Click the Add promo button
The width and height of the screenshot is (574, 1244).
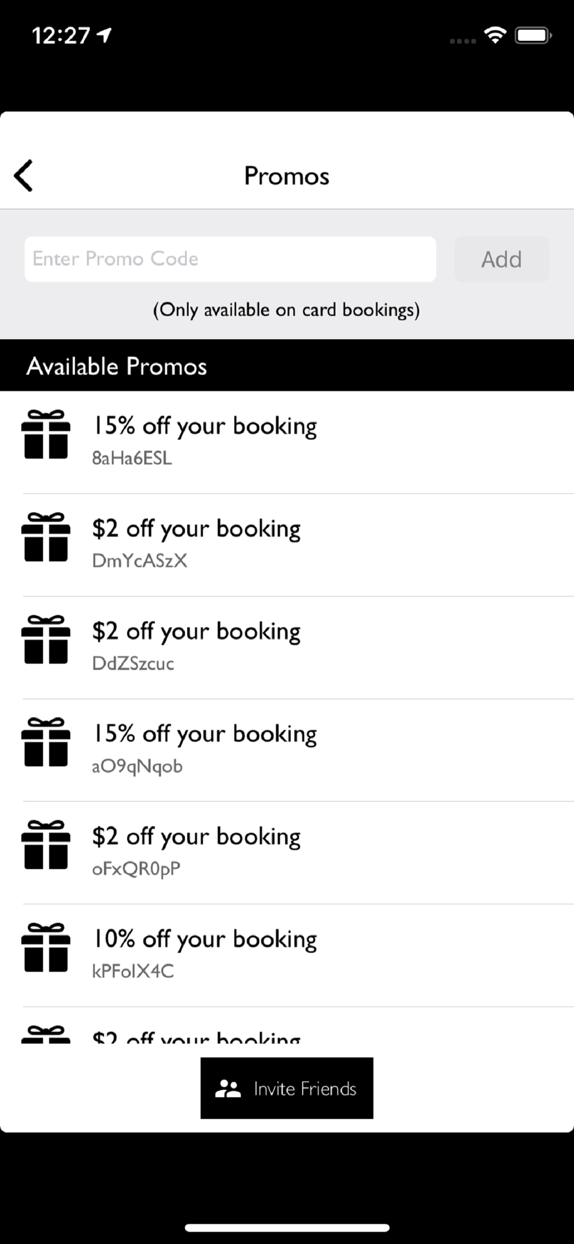click(x=502, y=259)
